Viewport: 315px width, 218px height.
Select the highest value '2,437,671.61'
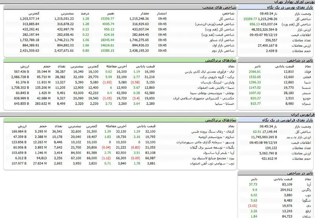pos(64,51)
